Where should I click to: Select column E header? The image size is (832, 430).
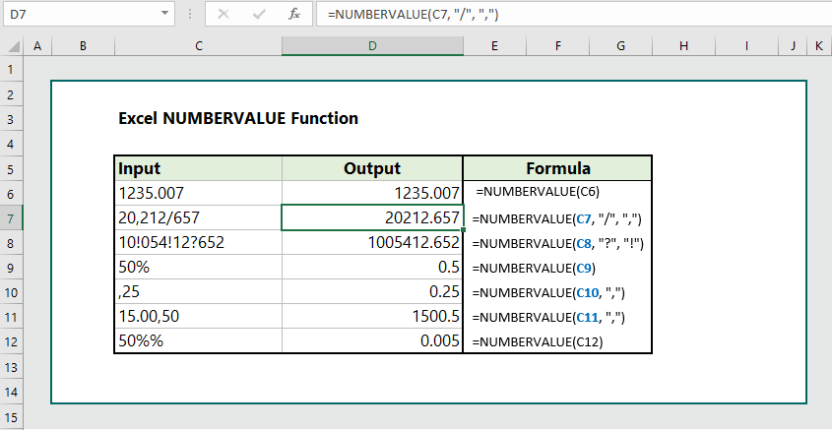point(494,46)
